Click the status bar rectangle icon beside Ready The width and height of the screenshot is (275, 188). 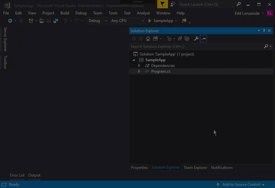pyautogui.click(x=4, y=184)
